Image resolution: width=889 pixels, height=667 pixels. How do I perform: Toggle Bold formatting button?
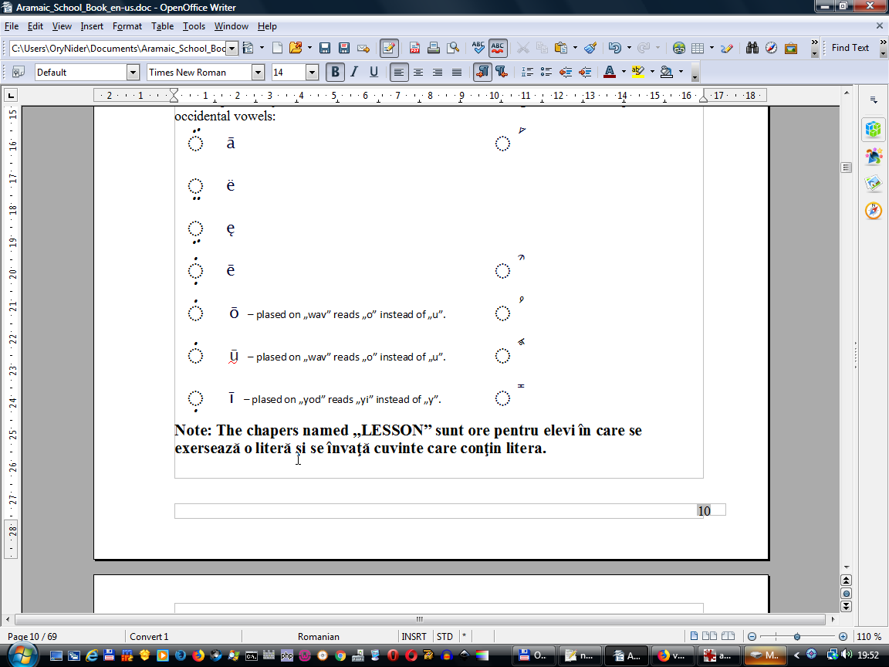[x=335, y=72]
